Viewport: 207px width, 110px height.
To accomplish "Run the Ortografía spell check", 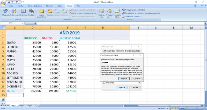I will (5, 12).
